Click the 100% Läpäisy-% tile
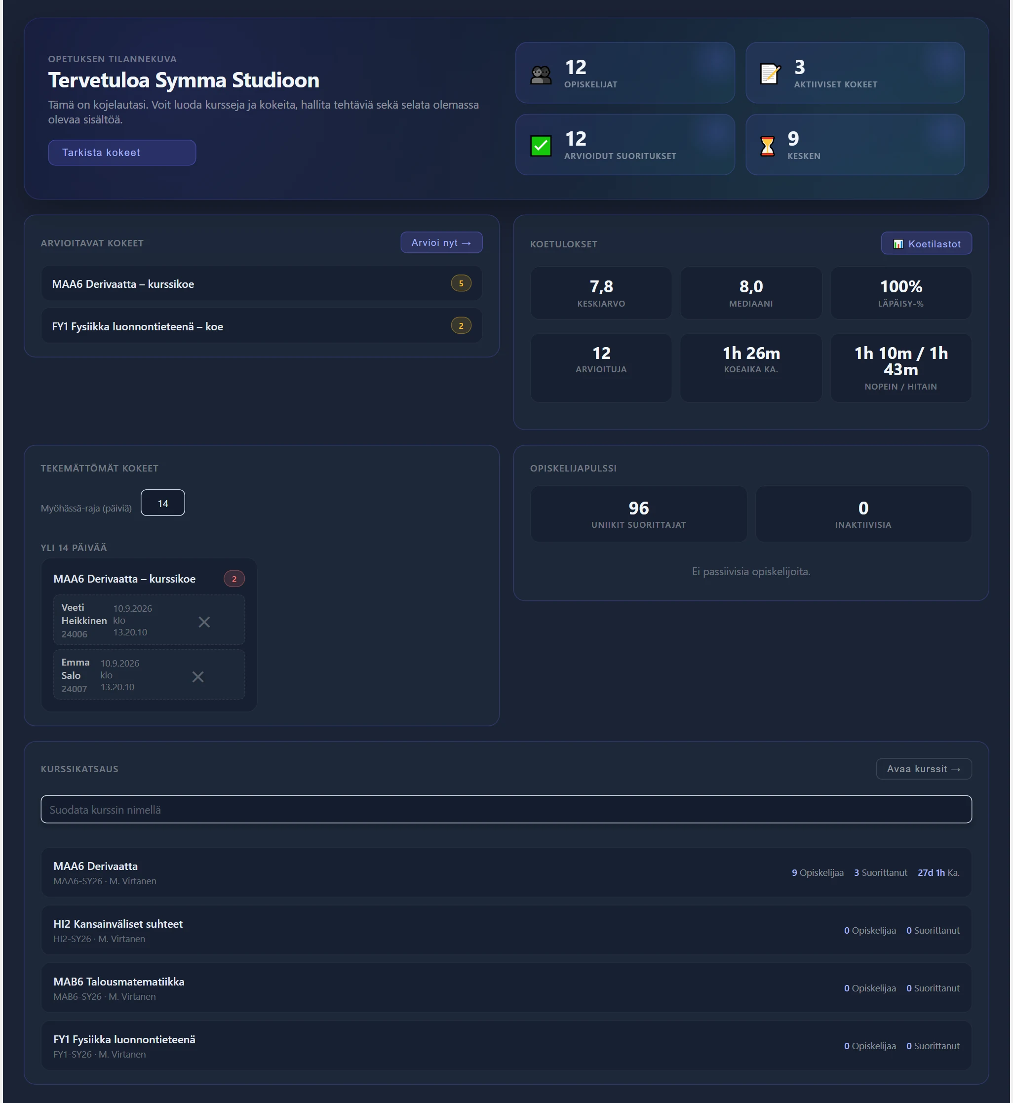Screen dimensions: 1013x1103 (900, 293)
